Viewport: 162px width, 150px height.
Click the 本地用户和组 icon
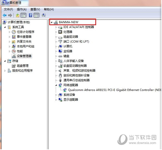(x=14, y=47)
